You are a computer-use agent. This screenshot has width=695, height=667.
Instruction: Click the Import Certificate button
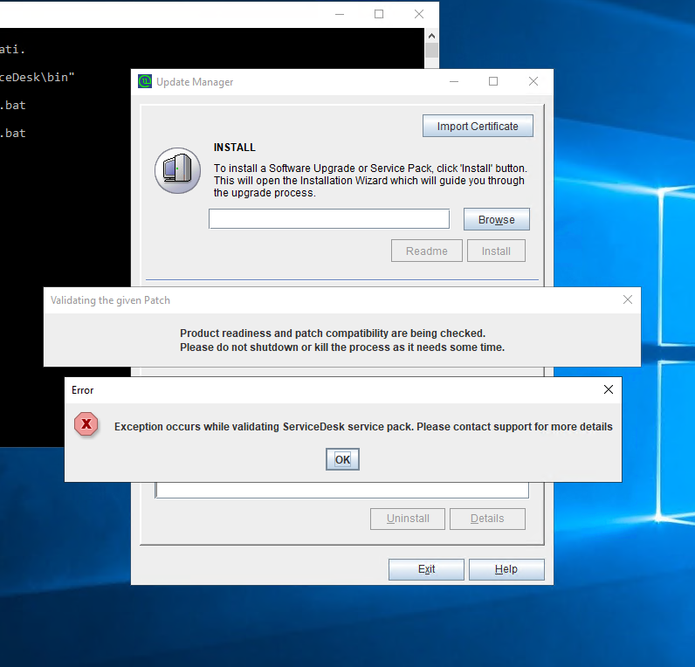(478, 127)
